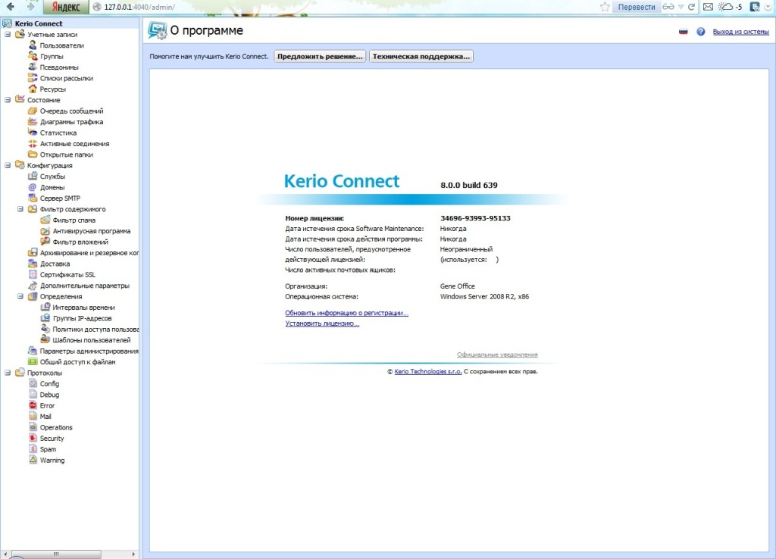Screen dimensions: 776x559
Task: Click the time intervals (Интервалы времени) icon
Action: click(x=45, y=308)
